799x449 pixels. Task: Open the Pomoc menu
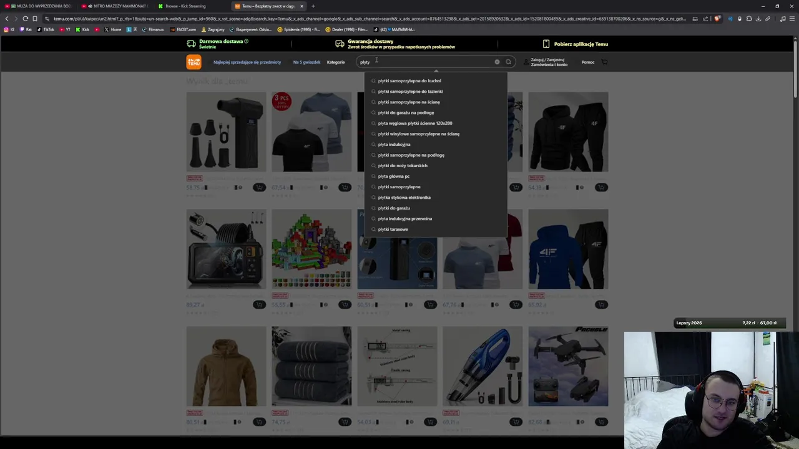pyautogui.click(x=588, y=62)
